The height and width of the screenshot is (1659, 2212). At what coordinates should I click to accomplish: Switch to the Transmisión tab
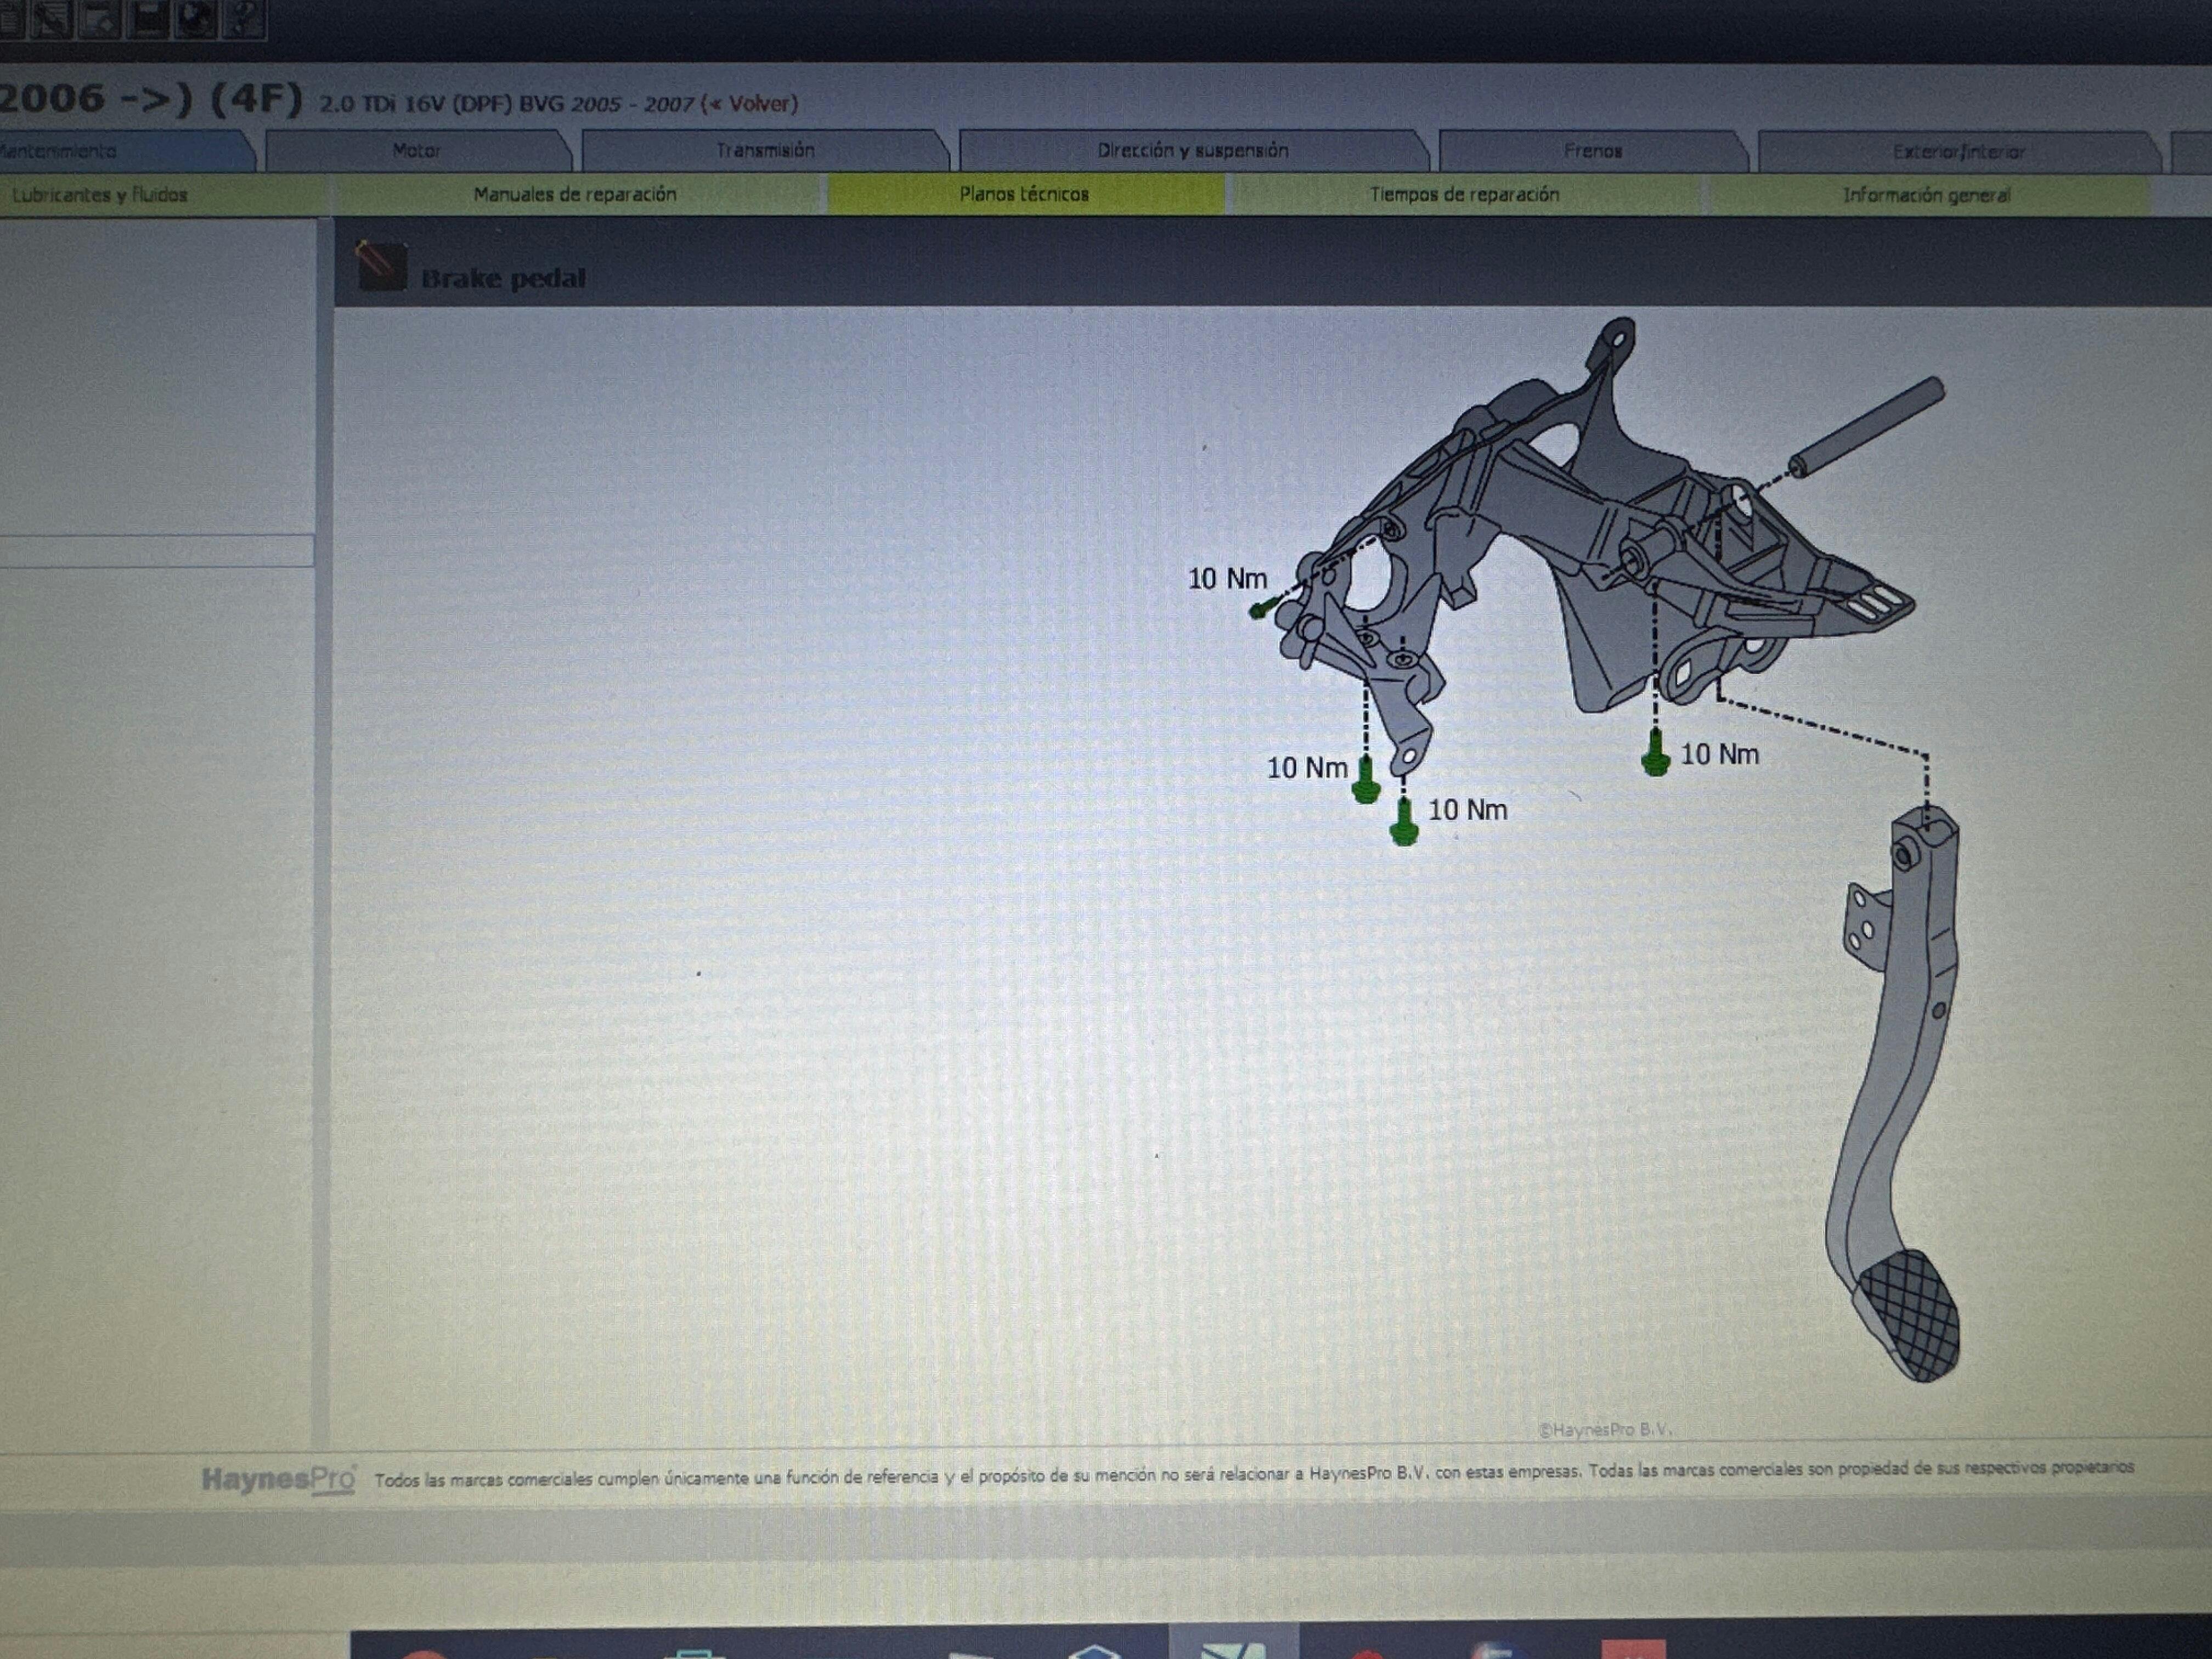point(765,151)
